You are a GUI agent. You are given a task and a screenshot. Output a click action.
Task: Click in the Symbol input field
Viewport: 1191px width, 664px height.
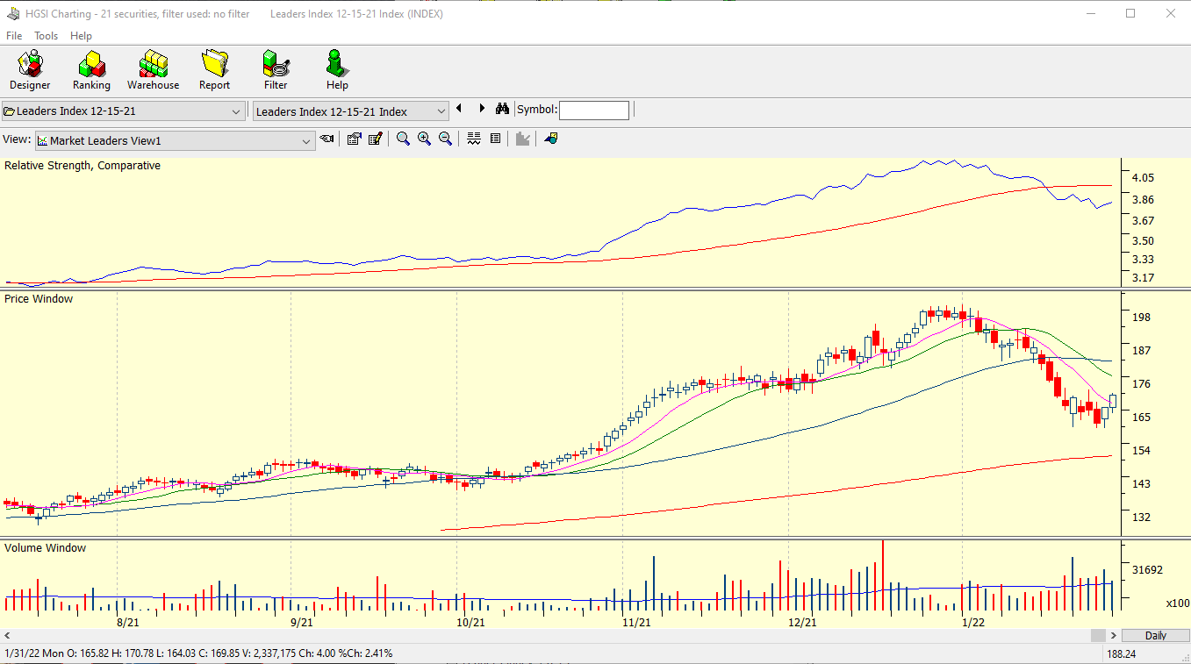tap(594, 111)
